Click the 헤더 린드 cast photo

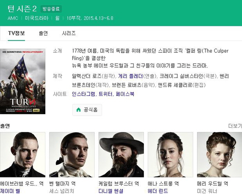[170, 155]
